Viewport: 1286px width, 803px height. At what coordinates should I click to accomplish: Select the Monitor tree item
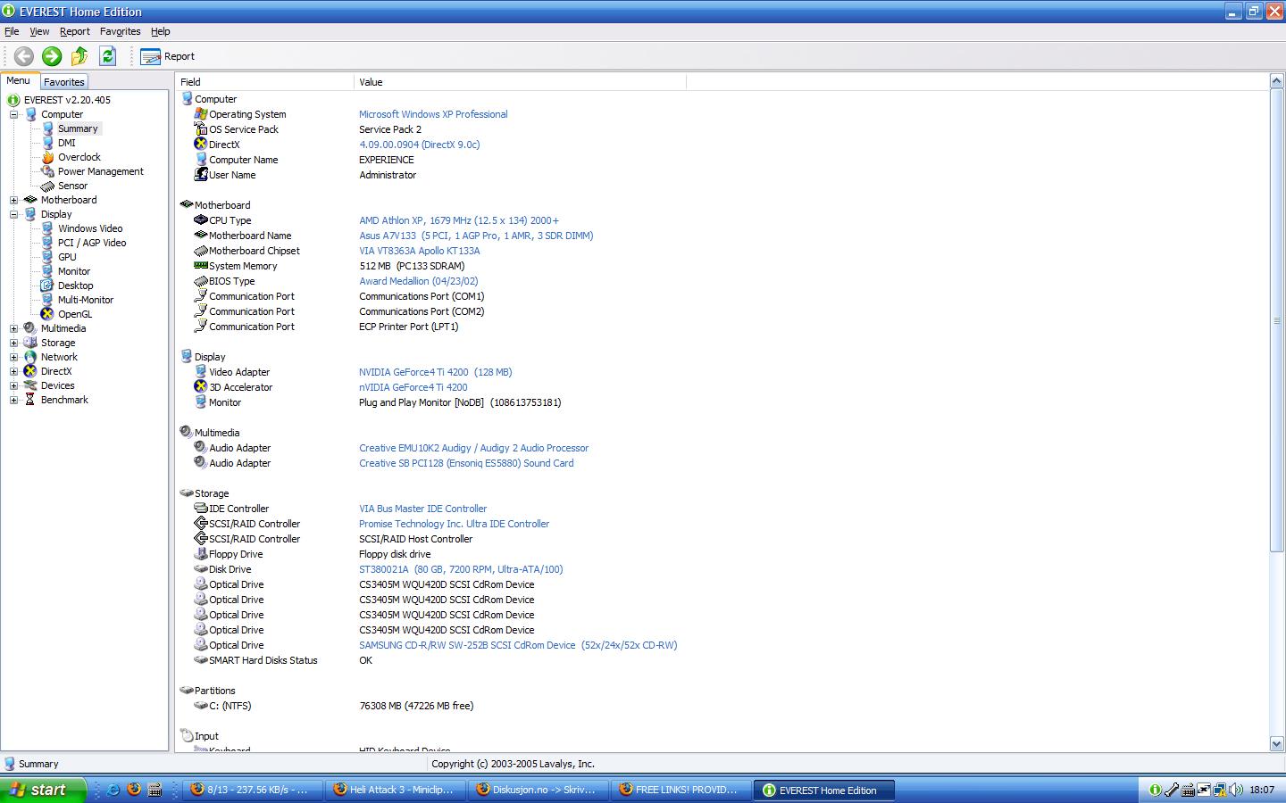(74, 271)
